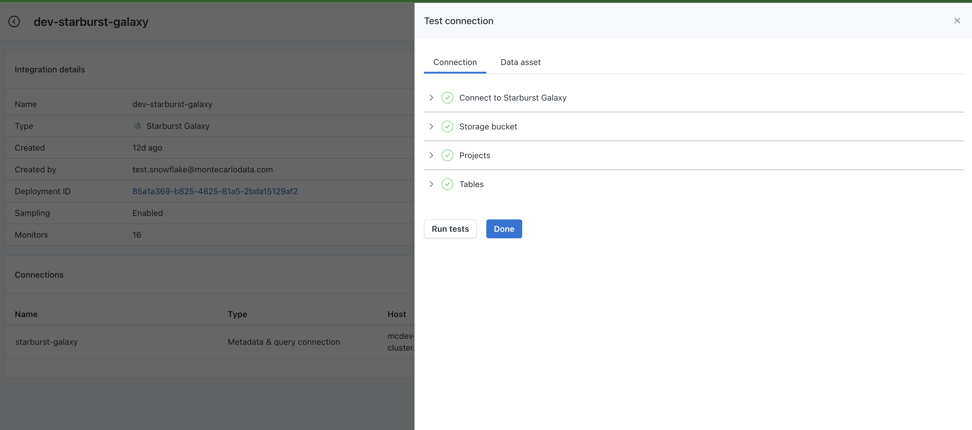Image resolution: width=972 pixels, height=430 pixels.
Task: Select the Connection tab
Action: click(455, 62)
